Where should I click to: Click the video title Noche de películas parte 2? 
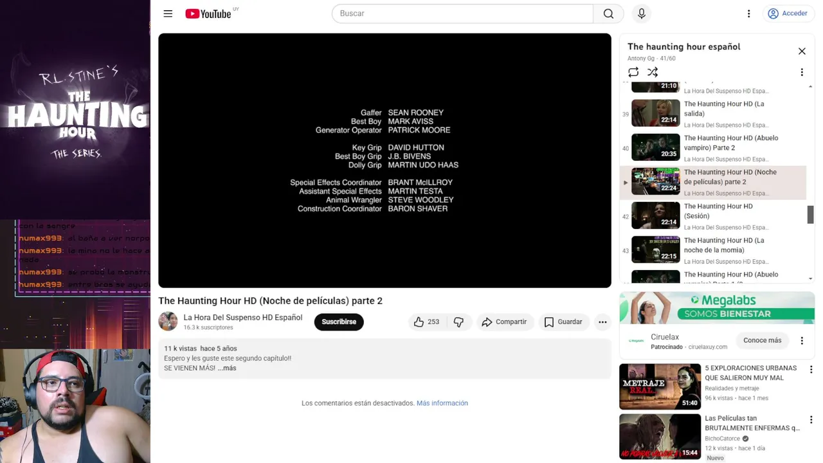[270, 301]
